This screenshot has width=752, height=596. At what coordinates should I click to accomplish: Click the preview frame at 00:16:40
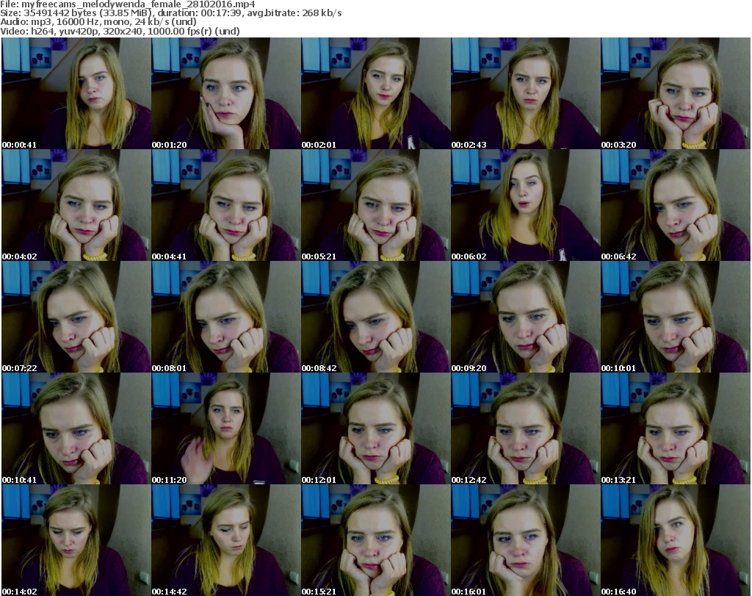point(676,540)
